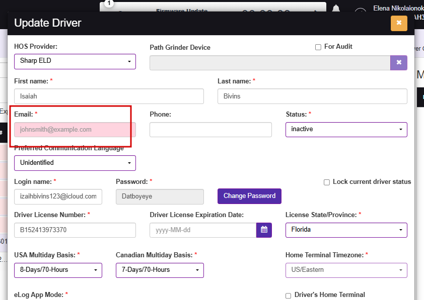Click the Change Password button

pos(249,196)
